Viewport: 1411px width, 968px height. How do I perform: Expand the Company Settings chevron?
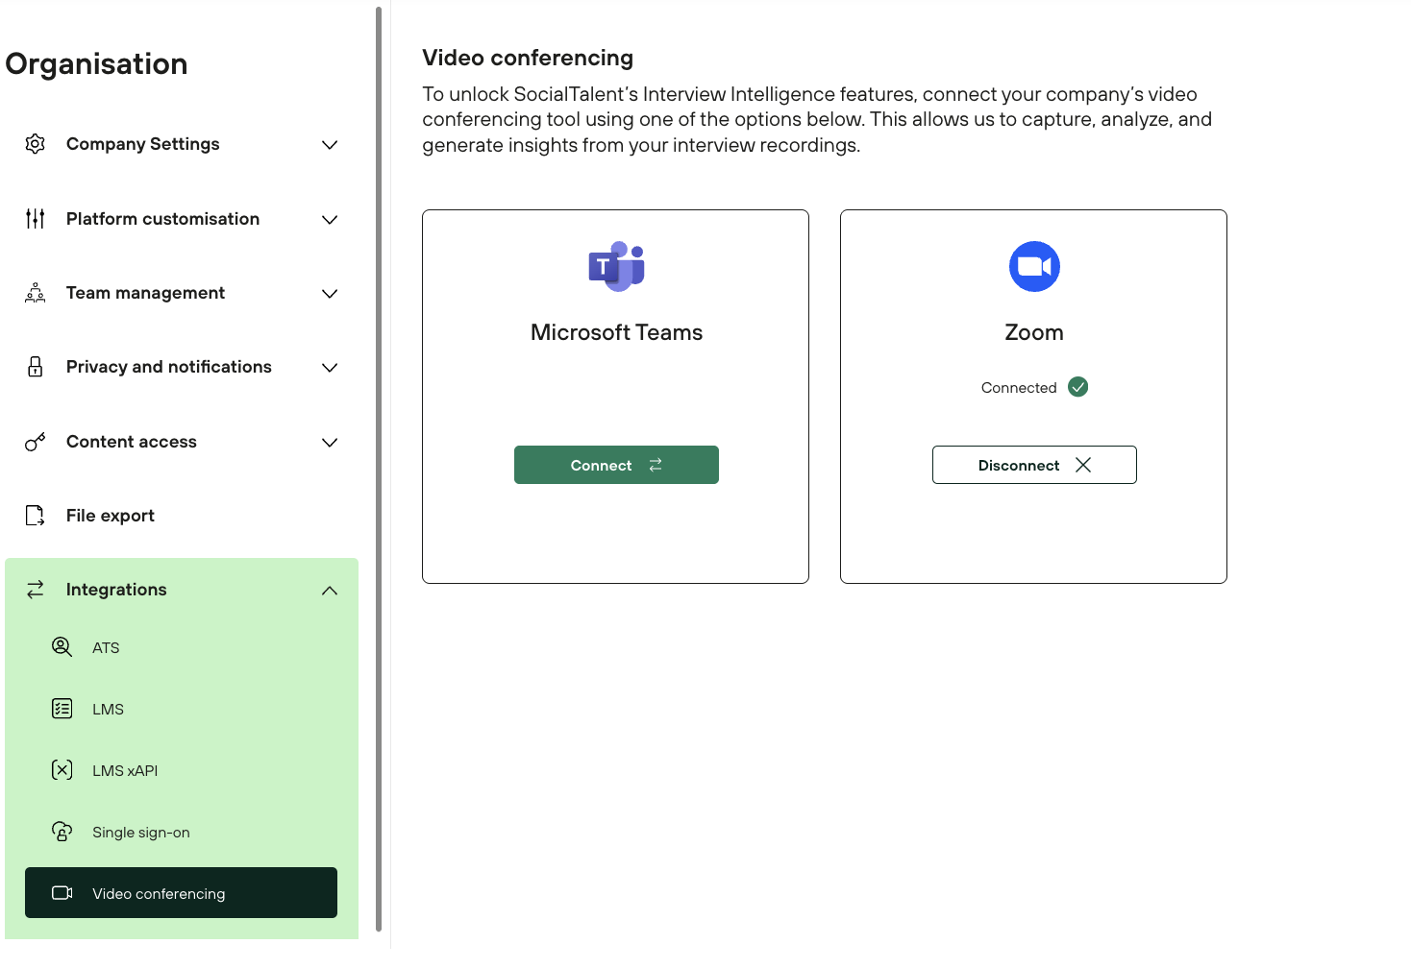330,145
